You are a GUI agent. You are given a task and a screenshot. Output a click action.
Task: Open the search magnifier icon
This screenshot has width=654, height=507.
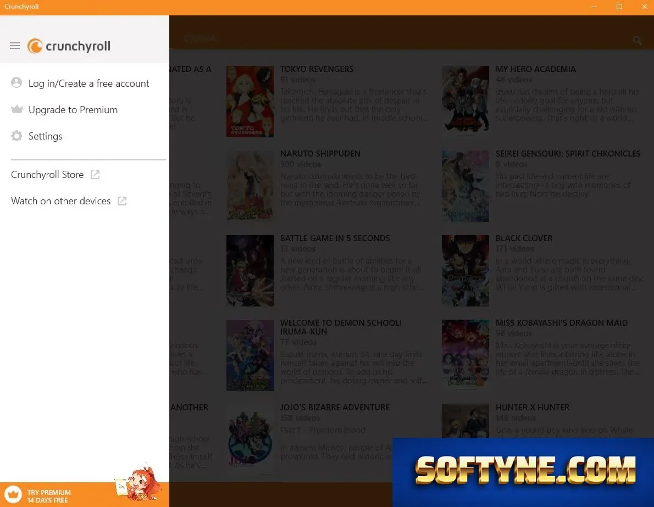click(x=637, y=40)
